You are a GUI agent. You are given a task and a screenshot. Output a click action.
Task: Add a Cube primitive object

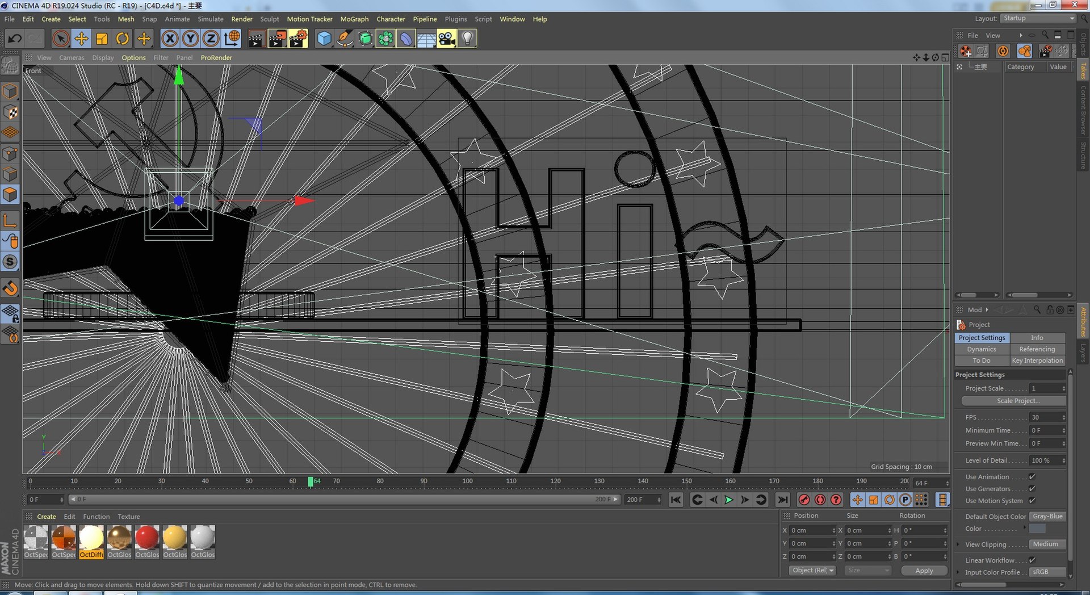pyautogui.click(x=324, y=39)
